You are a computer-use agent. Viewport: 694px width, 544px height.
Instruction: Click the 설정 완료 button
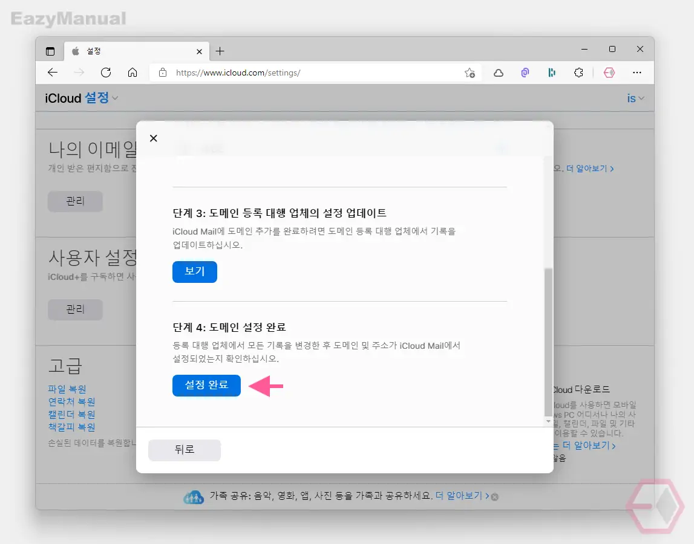point(206,385)
